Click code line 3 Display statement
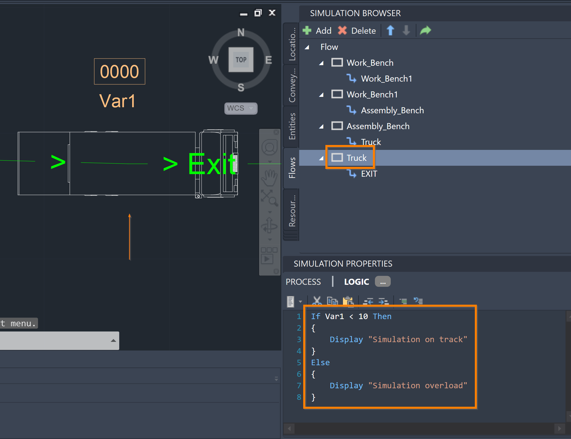The image size is (571, 439). [398, 339]
